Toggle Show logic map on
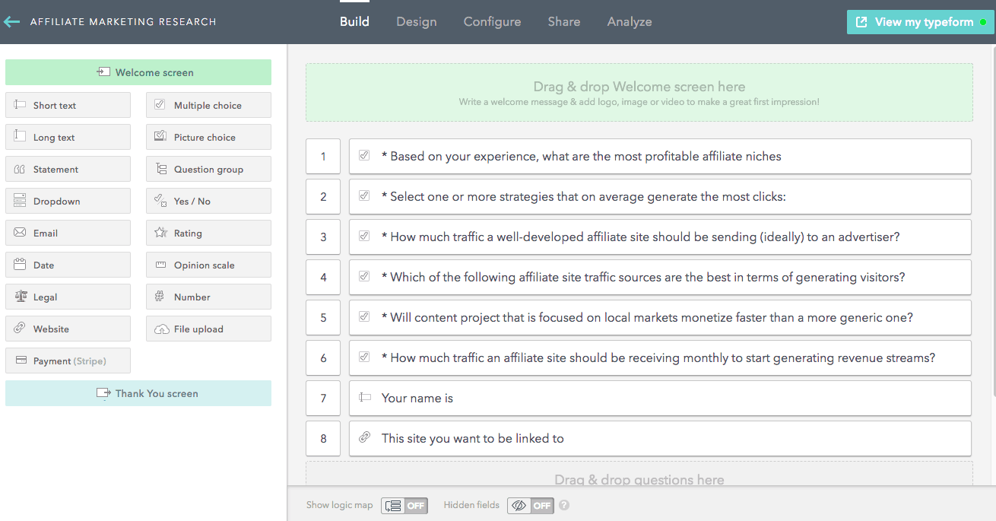Viewport: 996px width, 521px height. pyautogui.click(x=404, y=505)
